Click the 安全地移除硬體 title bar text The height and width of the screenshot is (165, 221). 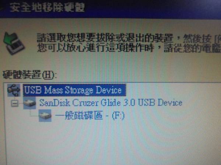(x=48, y=7)
